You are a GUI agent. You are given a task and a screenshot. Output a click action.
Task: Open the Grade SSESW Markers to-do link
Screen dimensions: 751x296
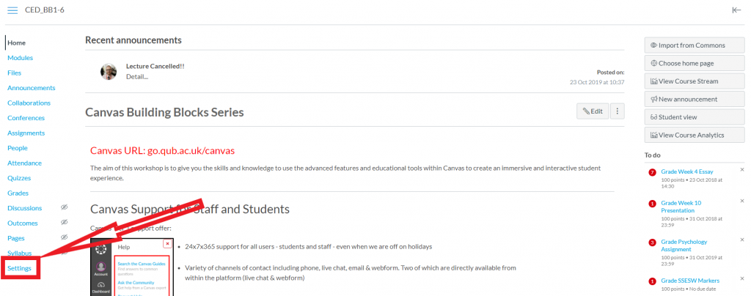point(689,281)
